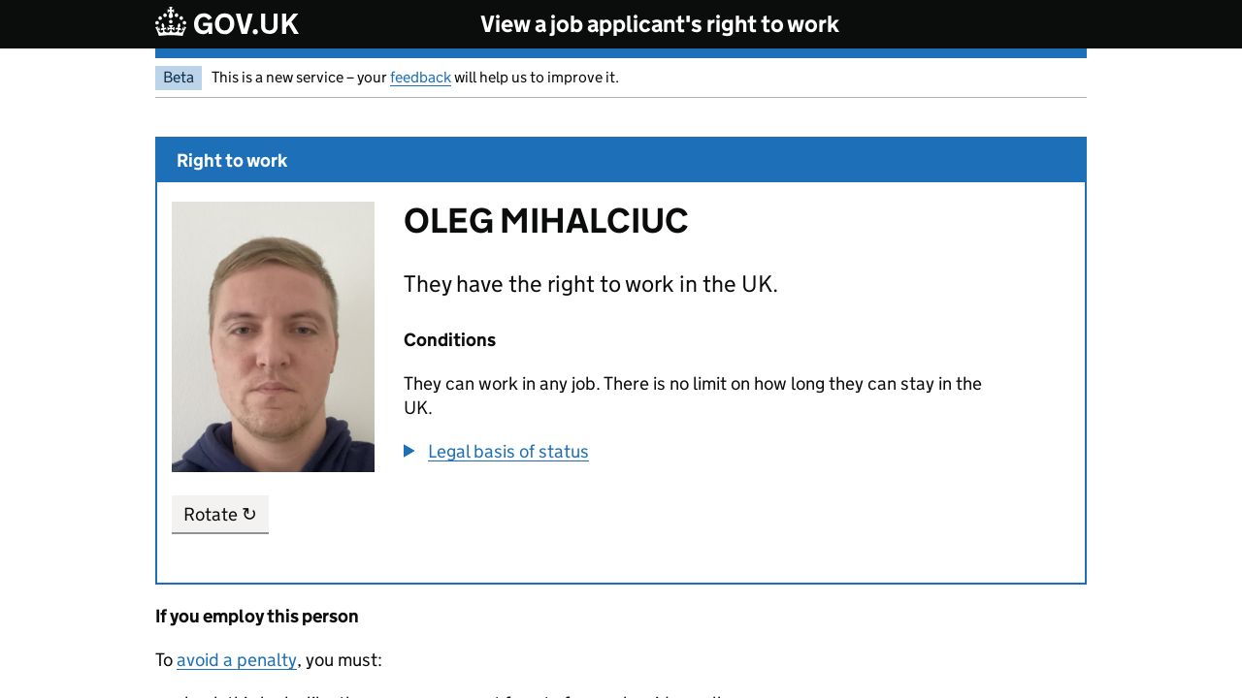
Task: Click the "you must:" text after penalty link
Action: (343, 660)
